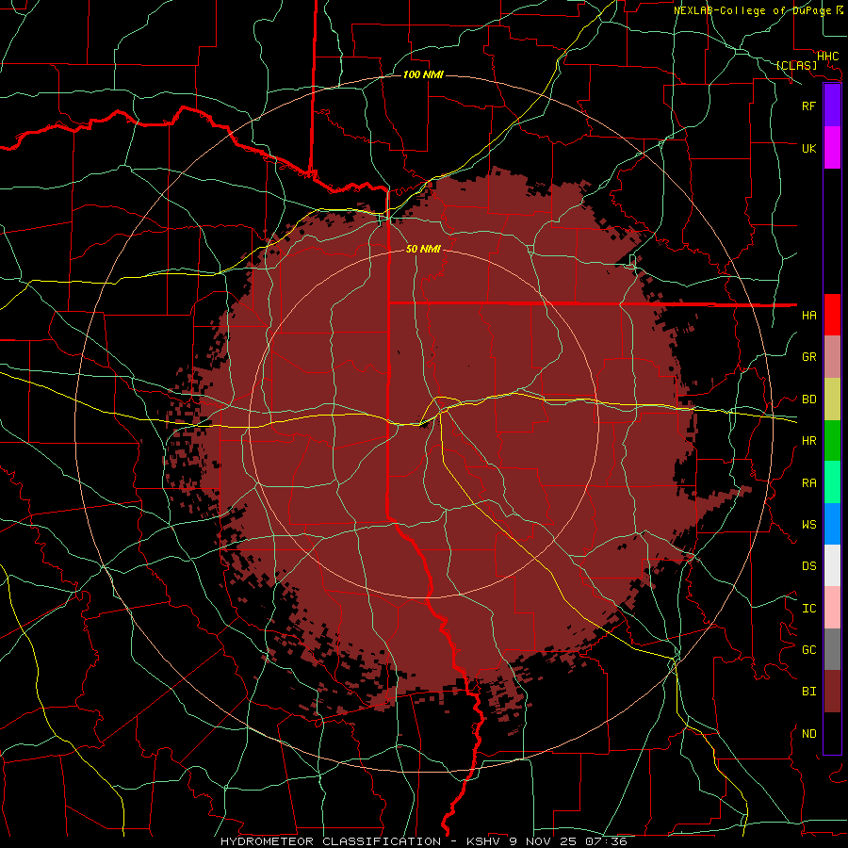Click the UK magenta legend swatch
This screenshot has width=848, height=848.
coord(832,148)
